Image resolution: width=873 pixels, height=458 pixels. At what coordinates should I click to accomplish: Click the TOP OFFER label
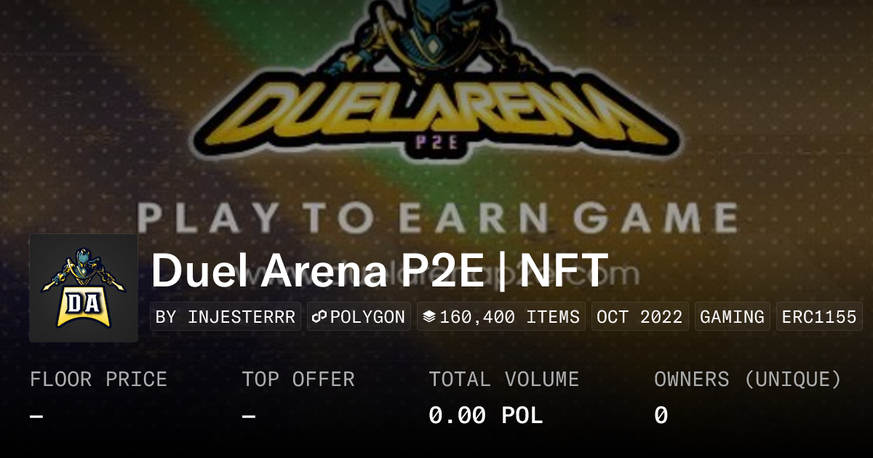pos(298,379)
